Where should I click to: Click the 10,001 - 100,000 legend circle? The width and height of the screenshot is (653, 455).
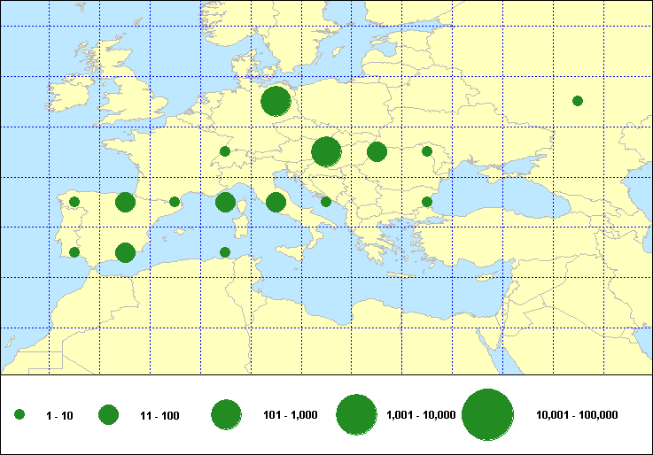click(x=488, y=414)
